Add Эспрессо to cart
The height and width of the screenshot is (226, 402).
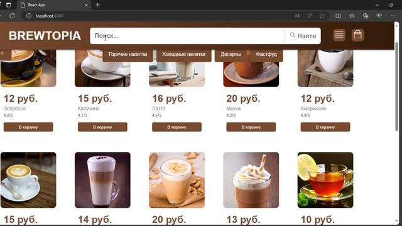28,127
